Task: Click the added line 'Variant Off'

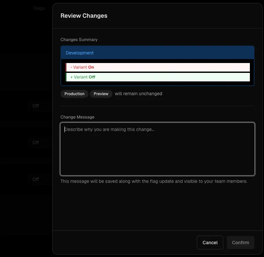Action: tap(157, 77)
